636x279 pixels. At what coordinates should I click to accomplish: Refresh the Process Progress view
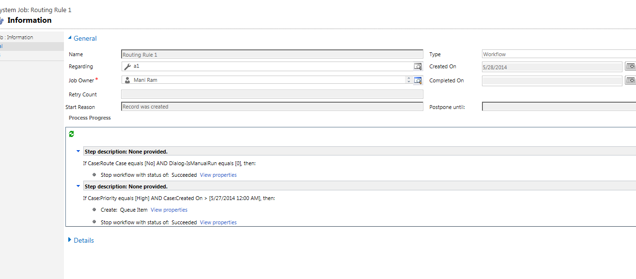[71, 134]
